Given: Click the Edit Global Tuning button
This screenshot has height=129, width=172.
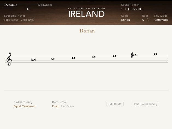Looking at the screenshot, I should click(146, 104).
